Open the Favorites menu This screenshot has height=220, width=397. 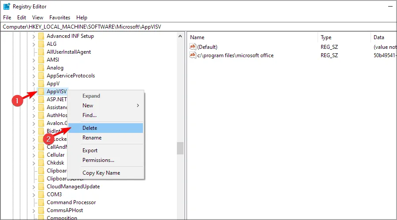tap(60, 18)
